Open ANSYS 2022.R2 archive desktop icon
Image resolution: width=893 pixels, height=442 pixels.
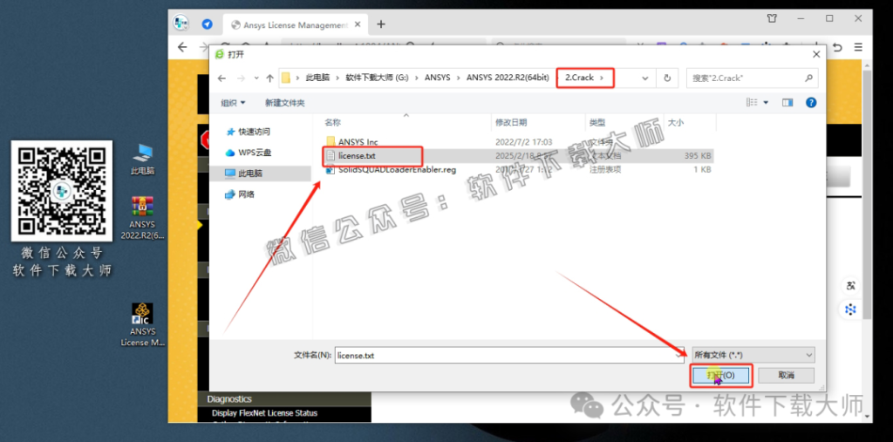pos(142,218)
